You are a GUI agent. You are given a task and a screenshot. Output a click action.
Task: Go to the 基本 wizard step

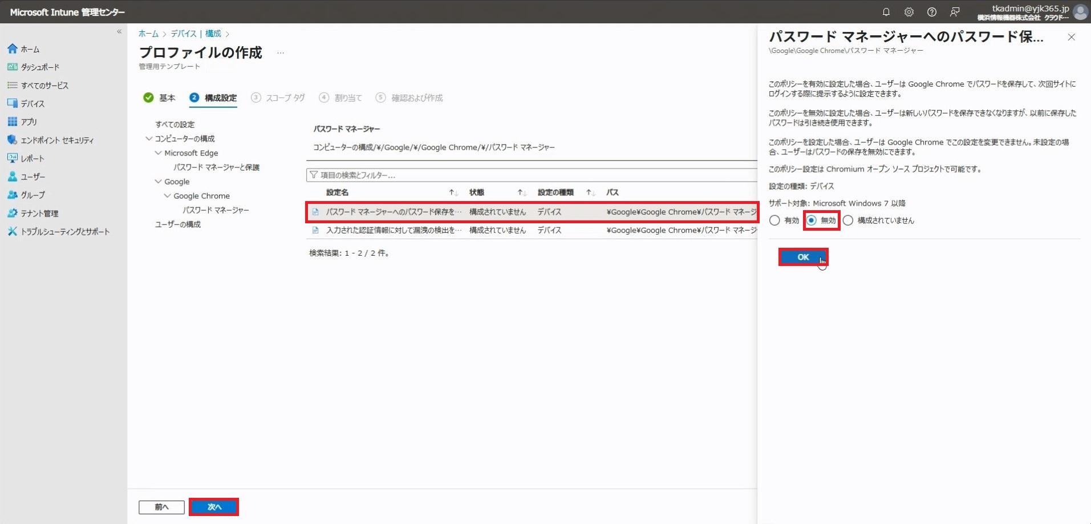click(160, 98)
